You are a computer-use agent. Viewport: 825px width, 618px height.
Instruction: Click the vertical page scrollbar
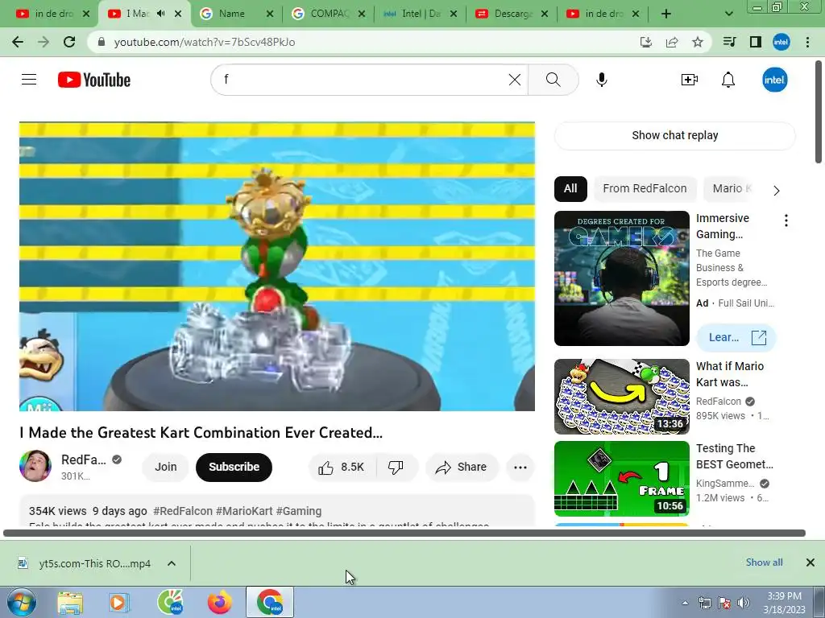[x=819, y=111]
